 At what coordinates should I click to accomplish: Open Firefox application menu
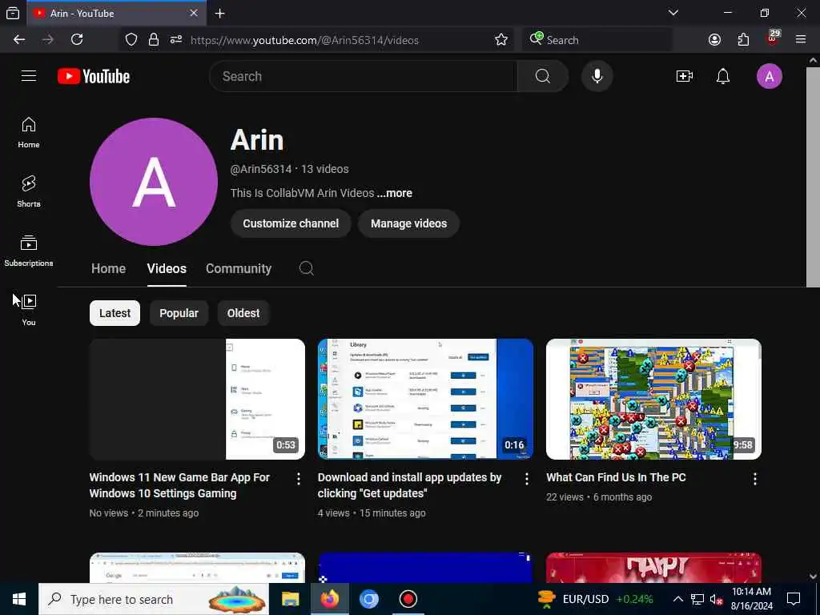coord(801,40)
